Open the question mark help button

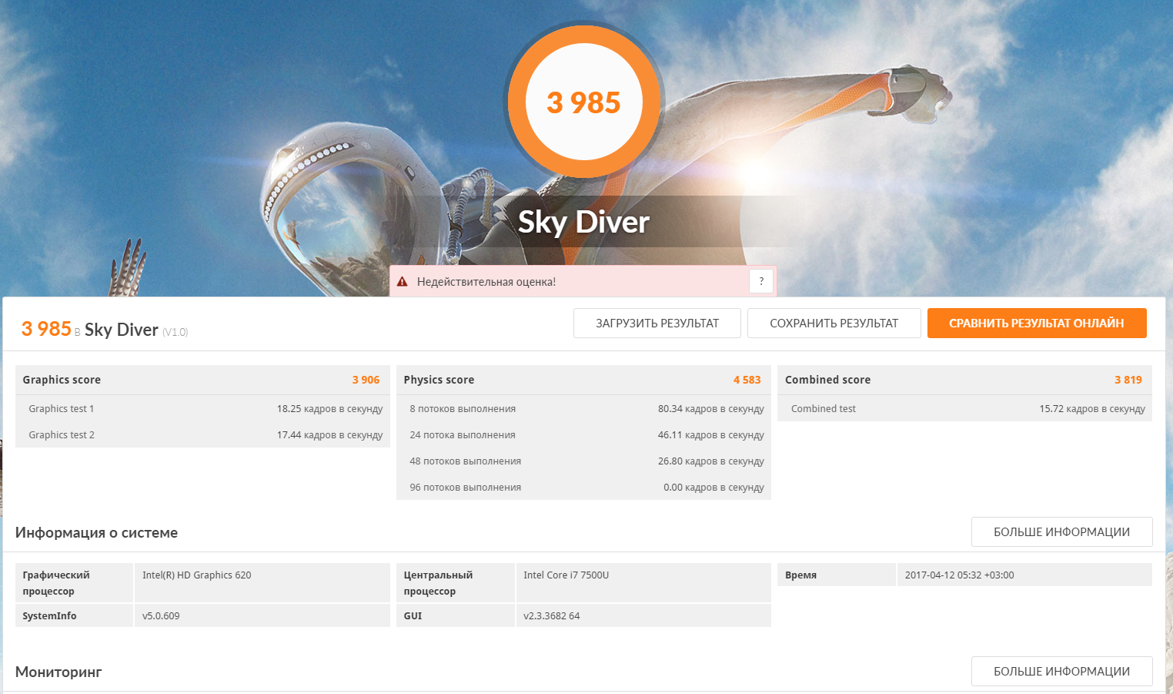point(761,281)
